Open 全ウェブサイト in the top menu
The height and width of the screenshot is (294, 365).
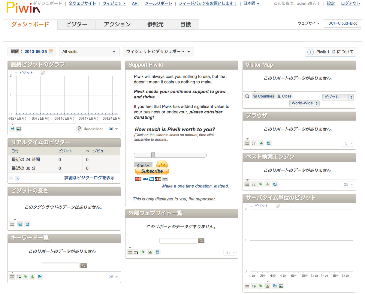pyautogui.click(x=82, y=3)
